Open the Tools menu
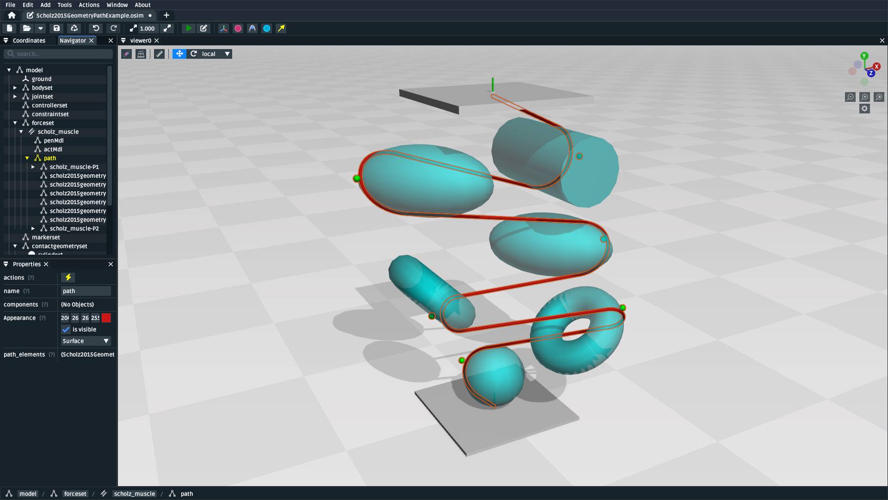888x500 pixels. [64, 5]
